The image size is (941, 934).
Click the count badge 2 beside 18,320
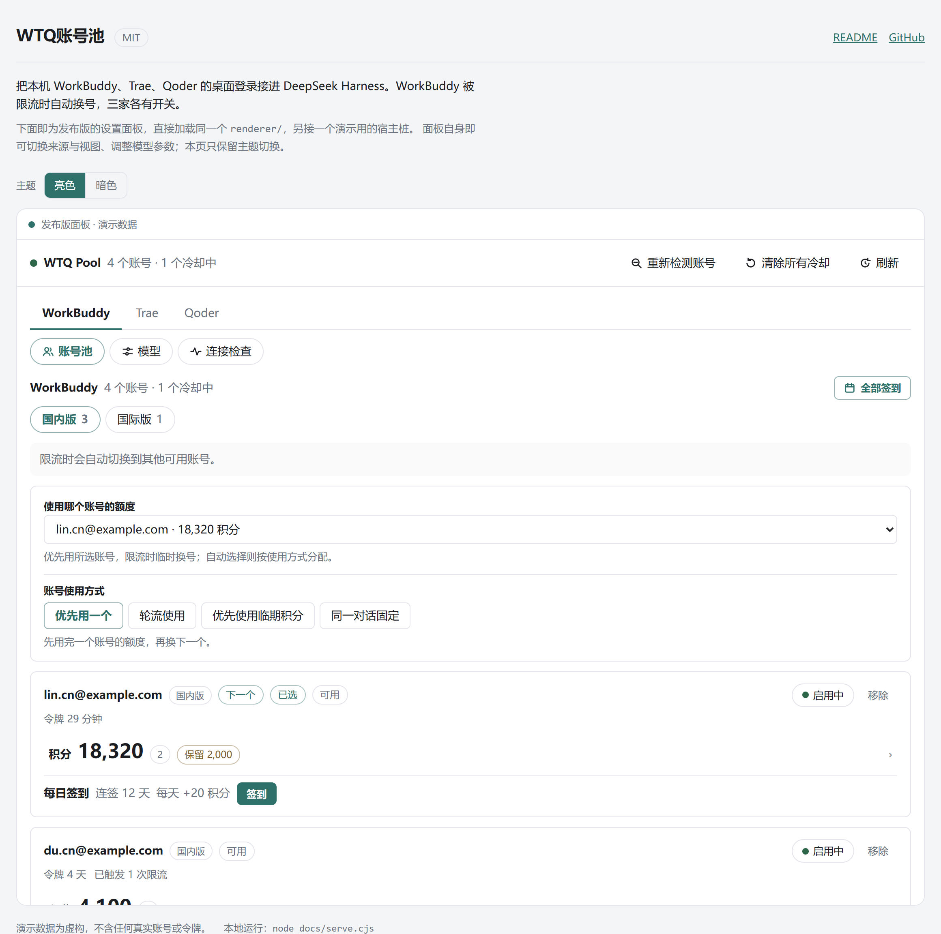point(160,755)
